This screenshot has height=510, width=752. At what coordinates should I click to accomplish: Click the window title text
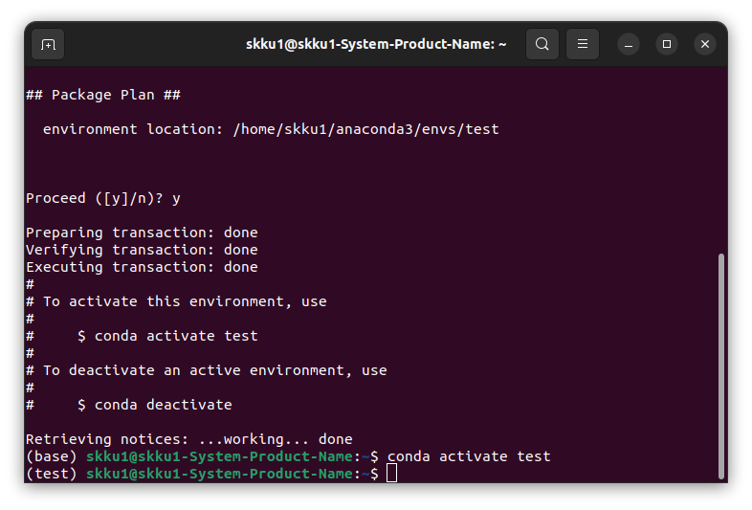pos(376,44)
